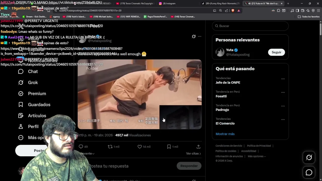
Task: Open Política de Privacidad link
Action: [259, 146]
